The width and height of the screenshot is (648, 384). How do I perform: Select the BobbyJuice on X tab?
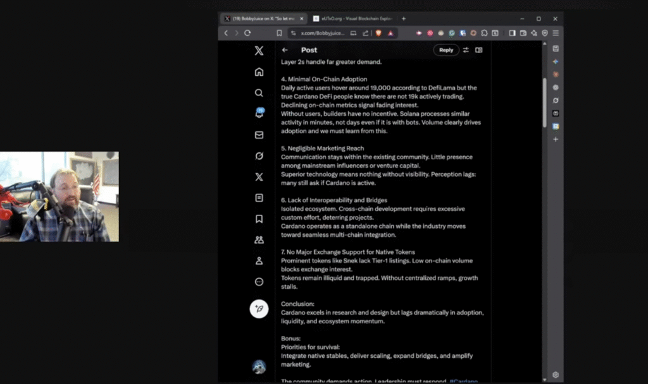(x=259, y=18)
